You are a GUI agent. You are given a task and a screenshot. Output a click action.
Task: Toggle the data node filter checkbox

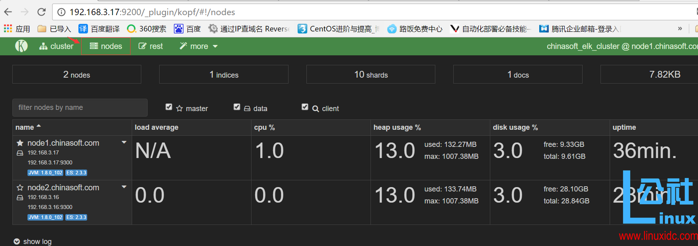(237, 107)
